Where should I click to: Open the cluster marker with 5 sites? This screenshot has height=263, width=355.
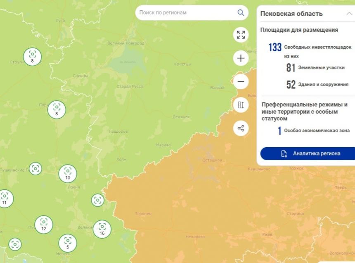[68, 243]
